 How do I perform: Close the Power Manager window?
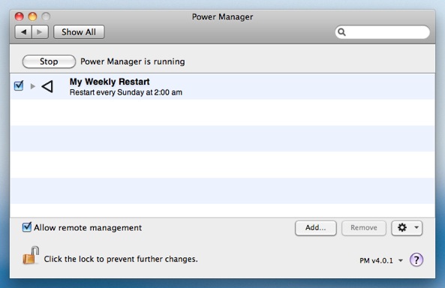click(19, 16)
